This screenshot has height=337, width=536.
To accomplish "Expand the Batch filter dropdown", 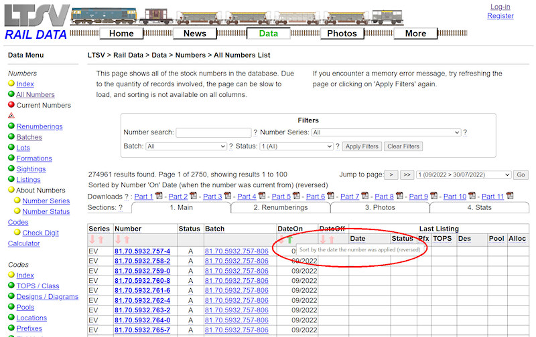I will (186, 146).
